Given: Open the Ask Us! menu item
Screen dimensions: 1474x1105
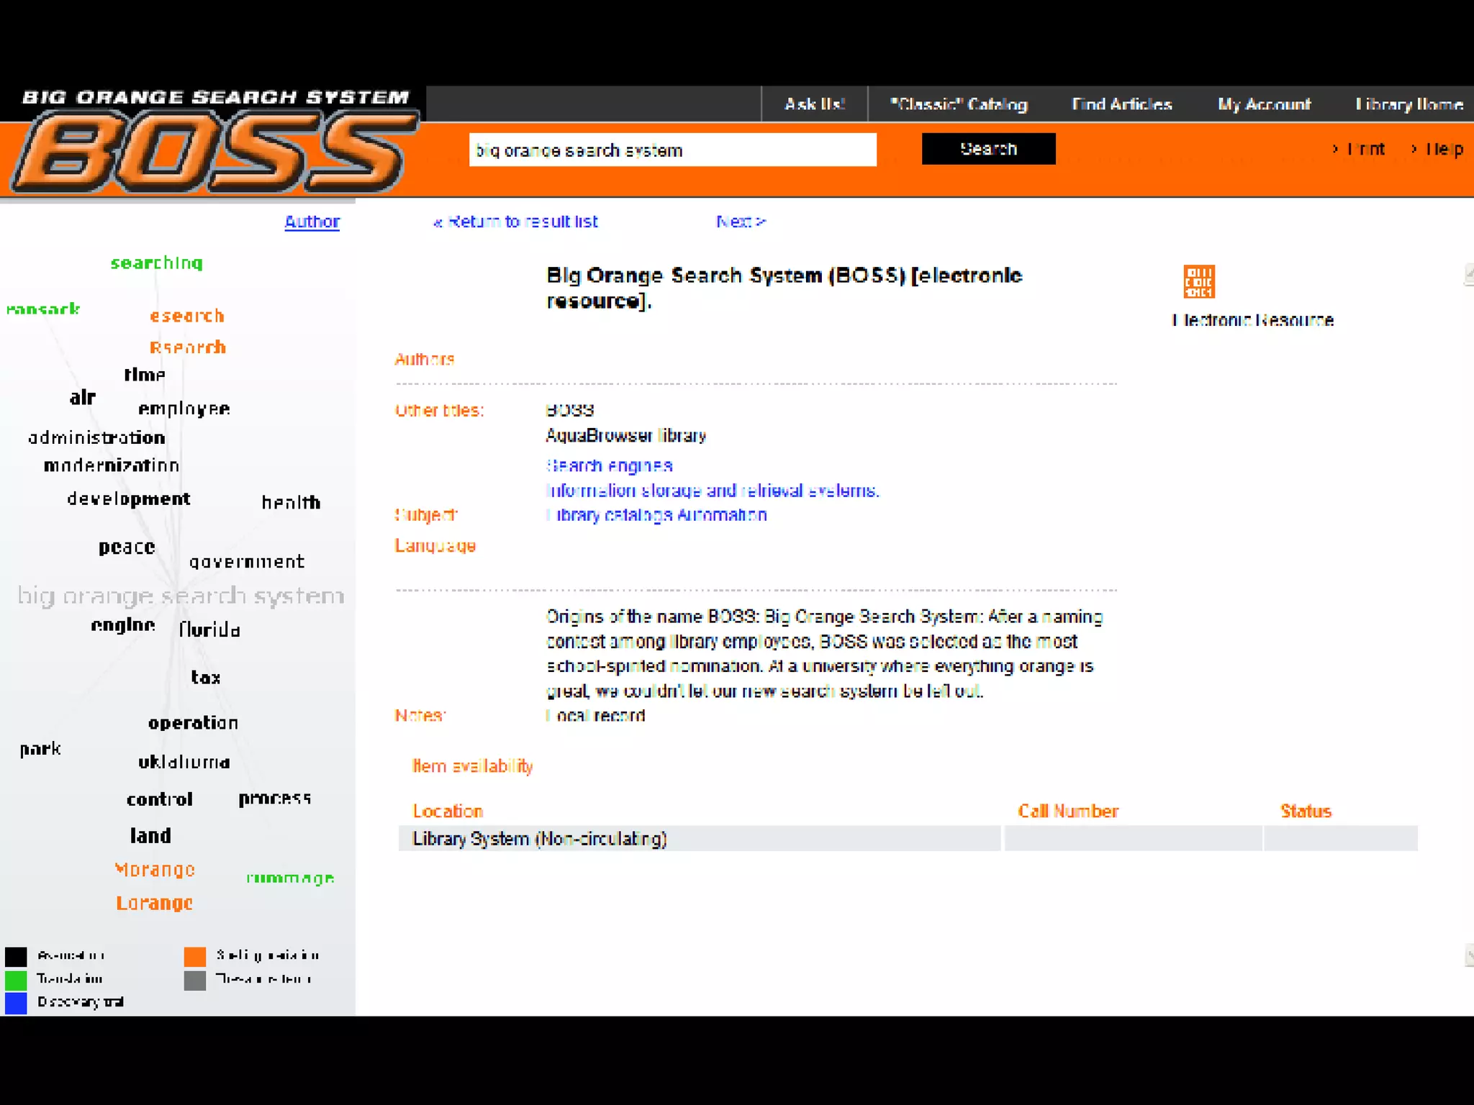Looking at the screenshot, I should [814, 104].
